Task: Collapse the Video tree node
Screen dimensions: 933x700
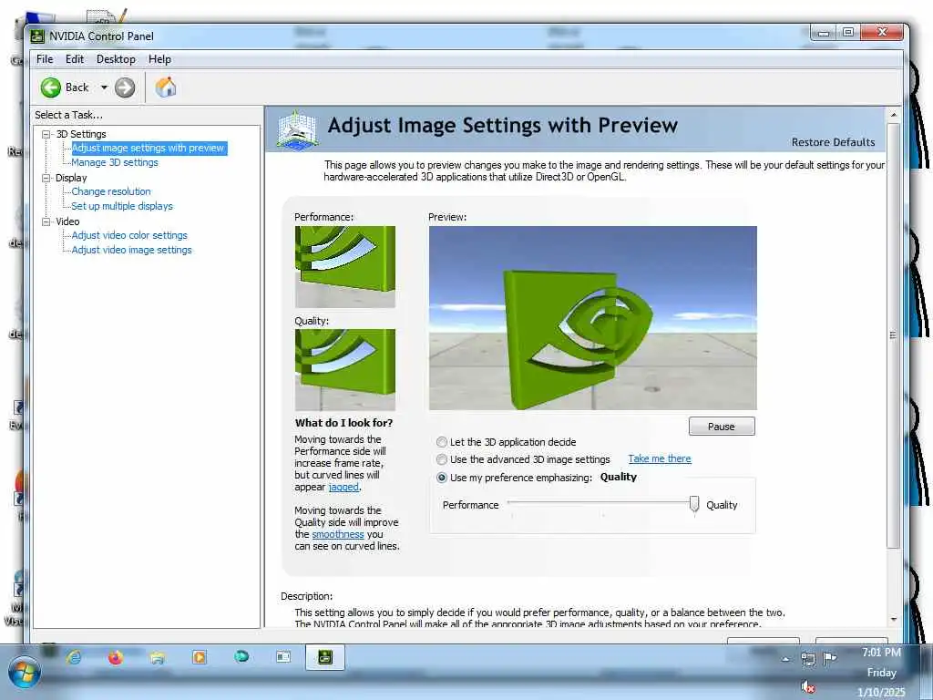Action: point(46,221)
